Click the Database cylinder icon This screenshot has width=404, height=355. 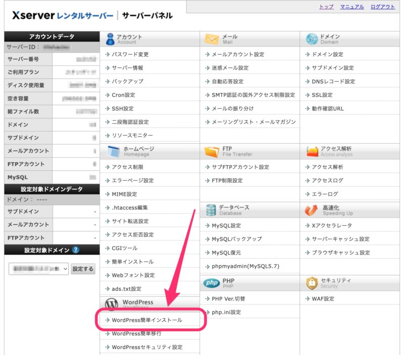point(211,210)
